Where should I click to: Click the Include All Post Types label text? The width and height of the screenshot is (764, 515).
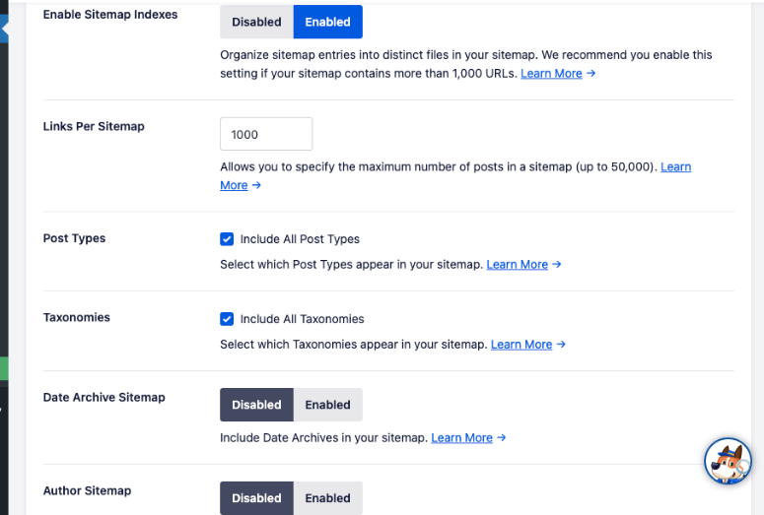coord(300,239)
